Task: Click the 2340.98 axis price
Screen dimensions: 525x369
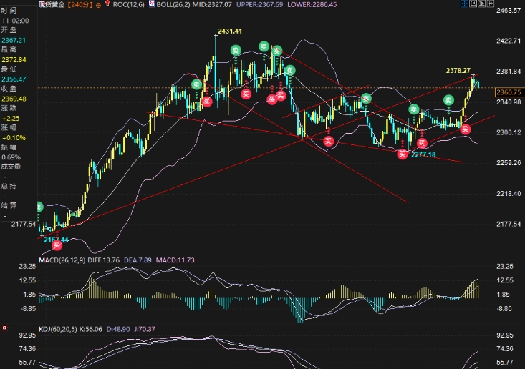Action: [x=509, y=102]
